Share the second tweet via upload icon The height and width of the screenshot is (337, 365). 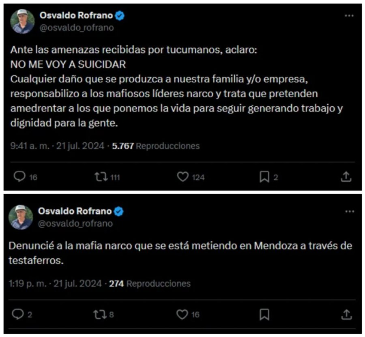click(x=346, y=313)
